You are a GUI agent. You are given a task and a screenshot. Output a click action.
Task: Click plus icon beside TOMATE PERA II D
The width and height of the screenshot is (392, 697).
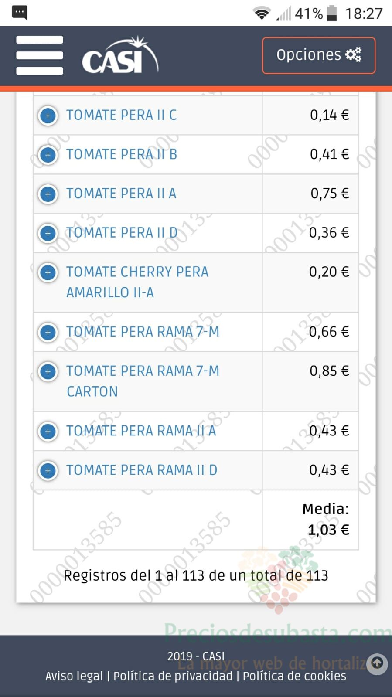click(x=48, y=233)
